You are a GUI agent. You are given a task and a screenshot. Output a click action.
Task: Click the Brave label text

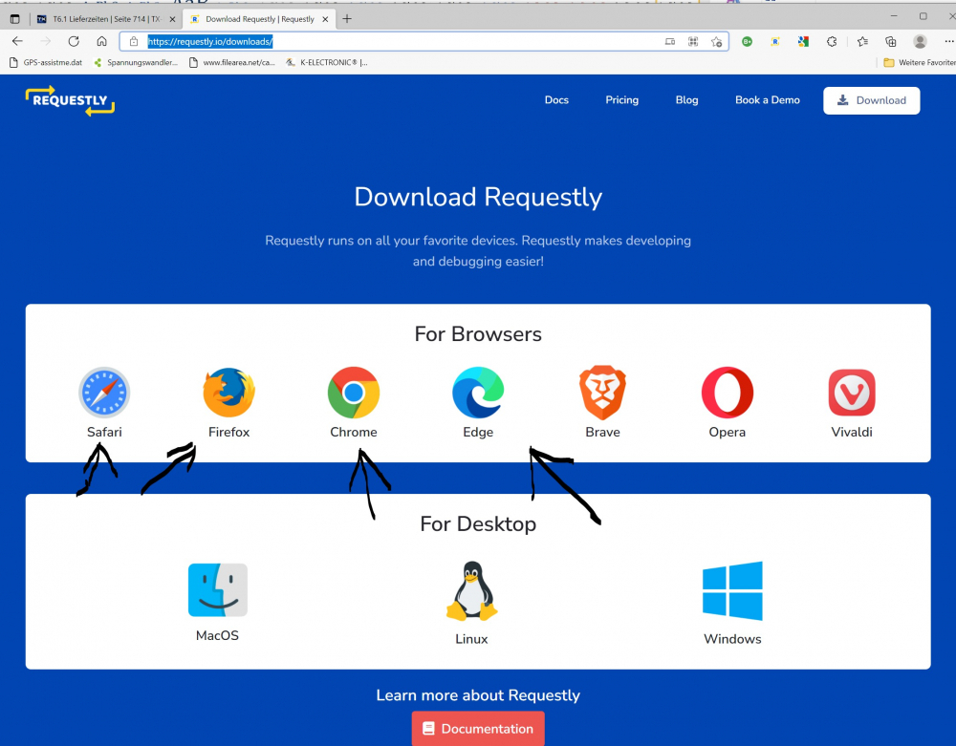click(602, 432)
